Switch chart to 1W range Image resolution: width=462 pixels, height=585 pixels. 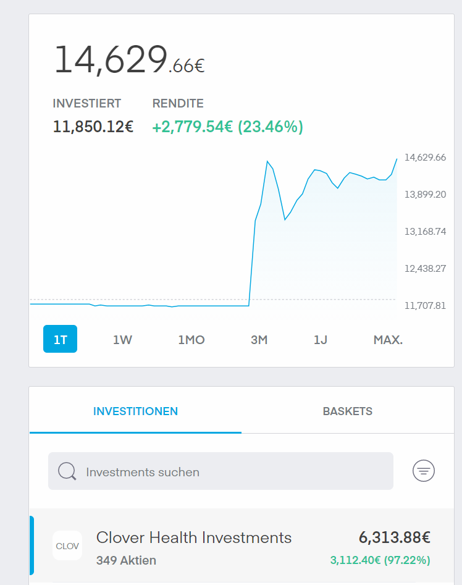pyautogui.click(x=122, y=340)
